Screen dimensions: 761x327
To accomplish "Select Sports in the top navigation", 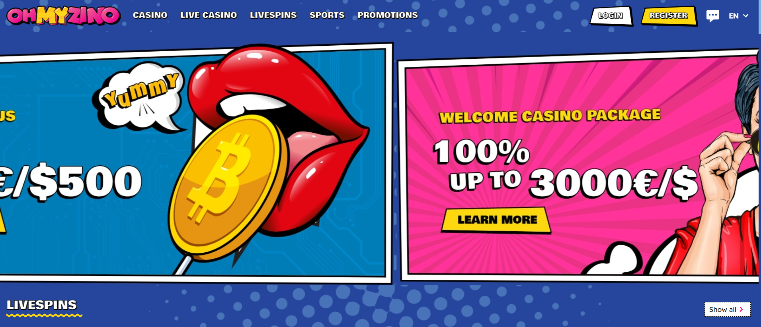I will pyautogui.click(x=327, y=15).
